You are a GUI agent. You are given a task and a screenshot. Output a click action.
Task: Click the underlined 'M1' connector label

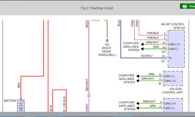click(164, 51)
